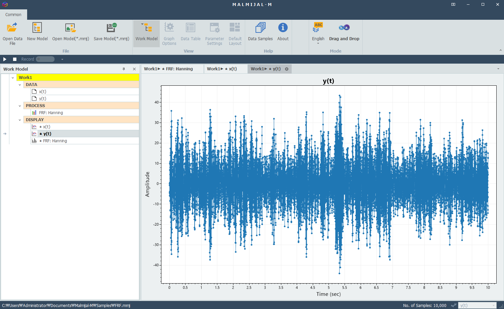Viewport: 504px width, 309px height.
Task: Open the English language selector
Action: tap(318, 33)
